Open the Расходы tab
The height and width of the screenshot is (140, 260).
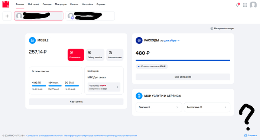coord(47,4)
